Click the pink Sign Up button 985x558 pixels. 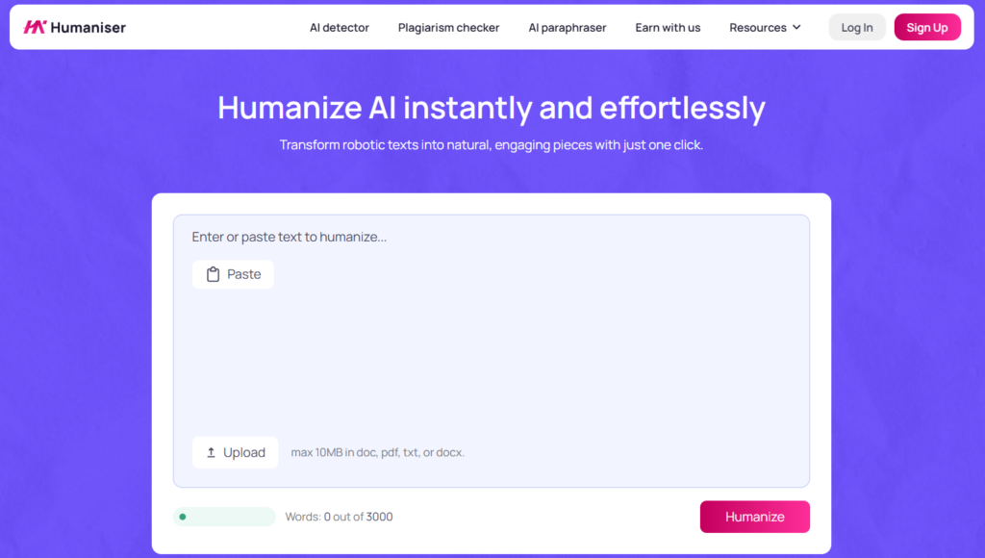(x=926, y=28)
